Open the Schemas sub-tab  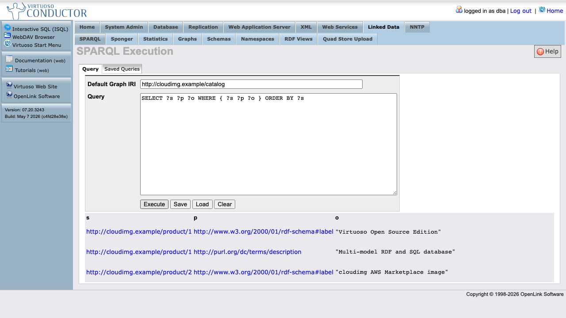click(219, 39)
